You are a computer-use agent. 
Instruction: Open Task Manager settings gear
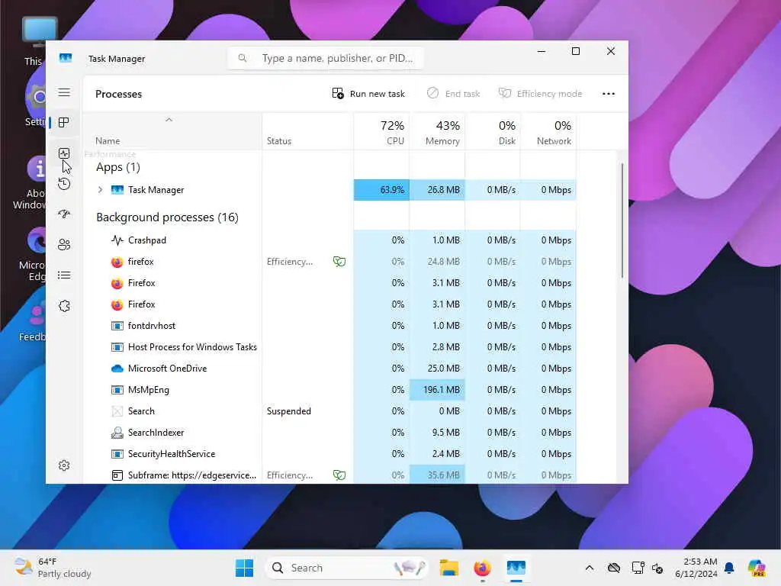click(64, 465)
